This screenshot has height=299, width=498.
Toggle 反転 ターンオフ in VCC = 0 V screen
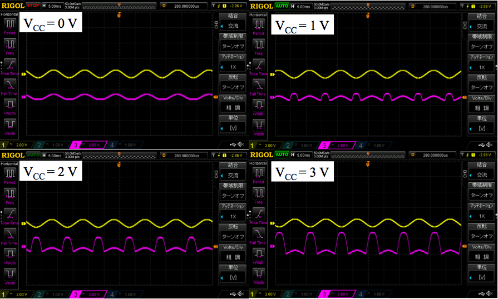point(233,83)
